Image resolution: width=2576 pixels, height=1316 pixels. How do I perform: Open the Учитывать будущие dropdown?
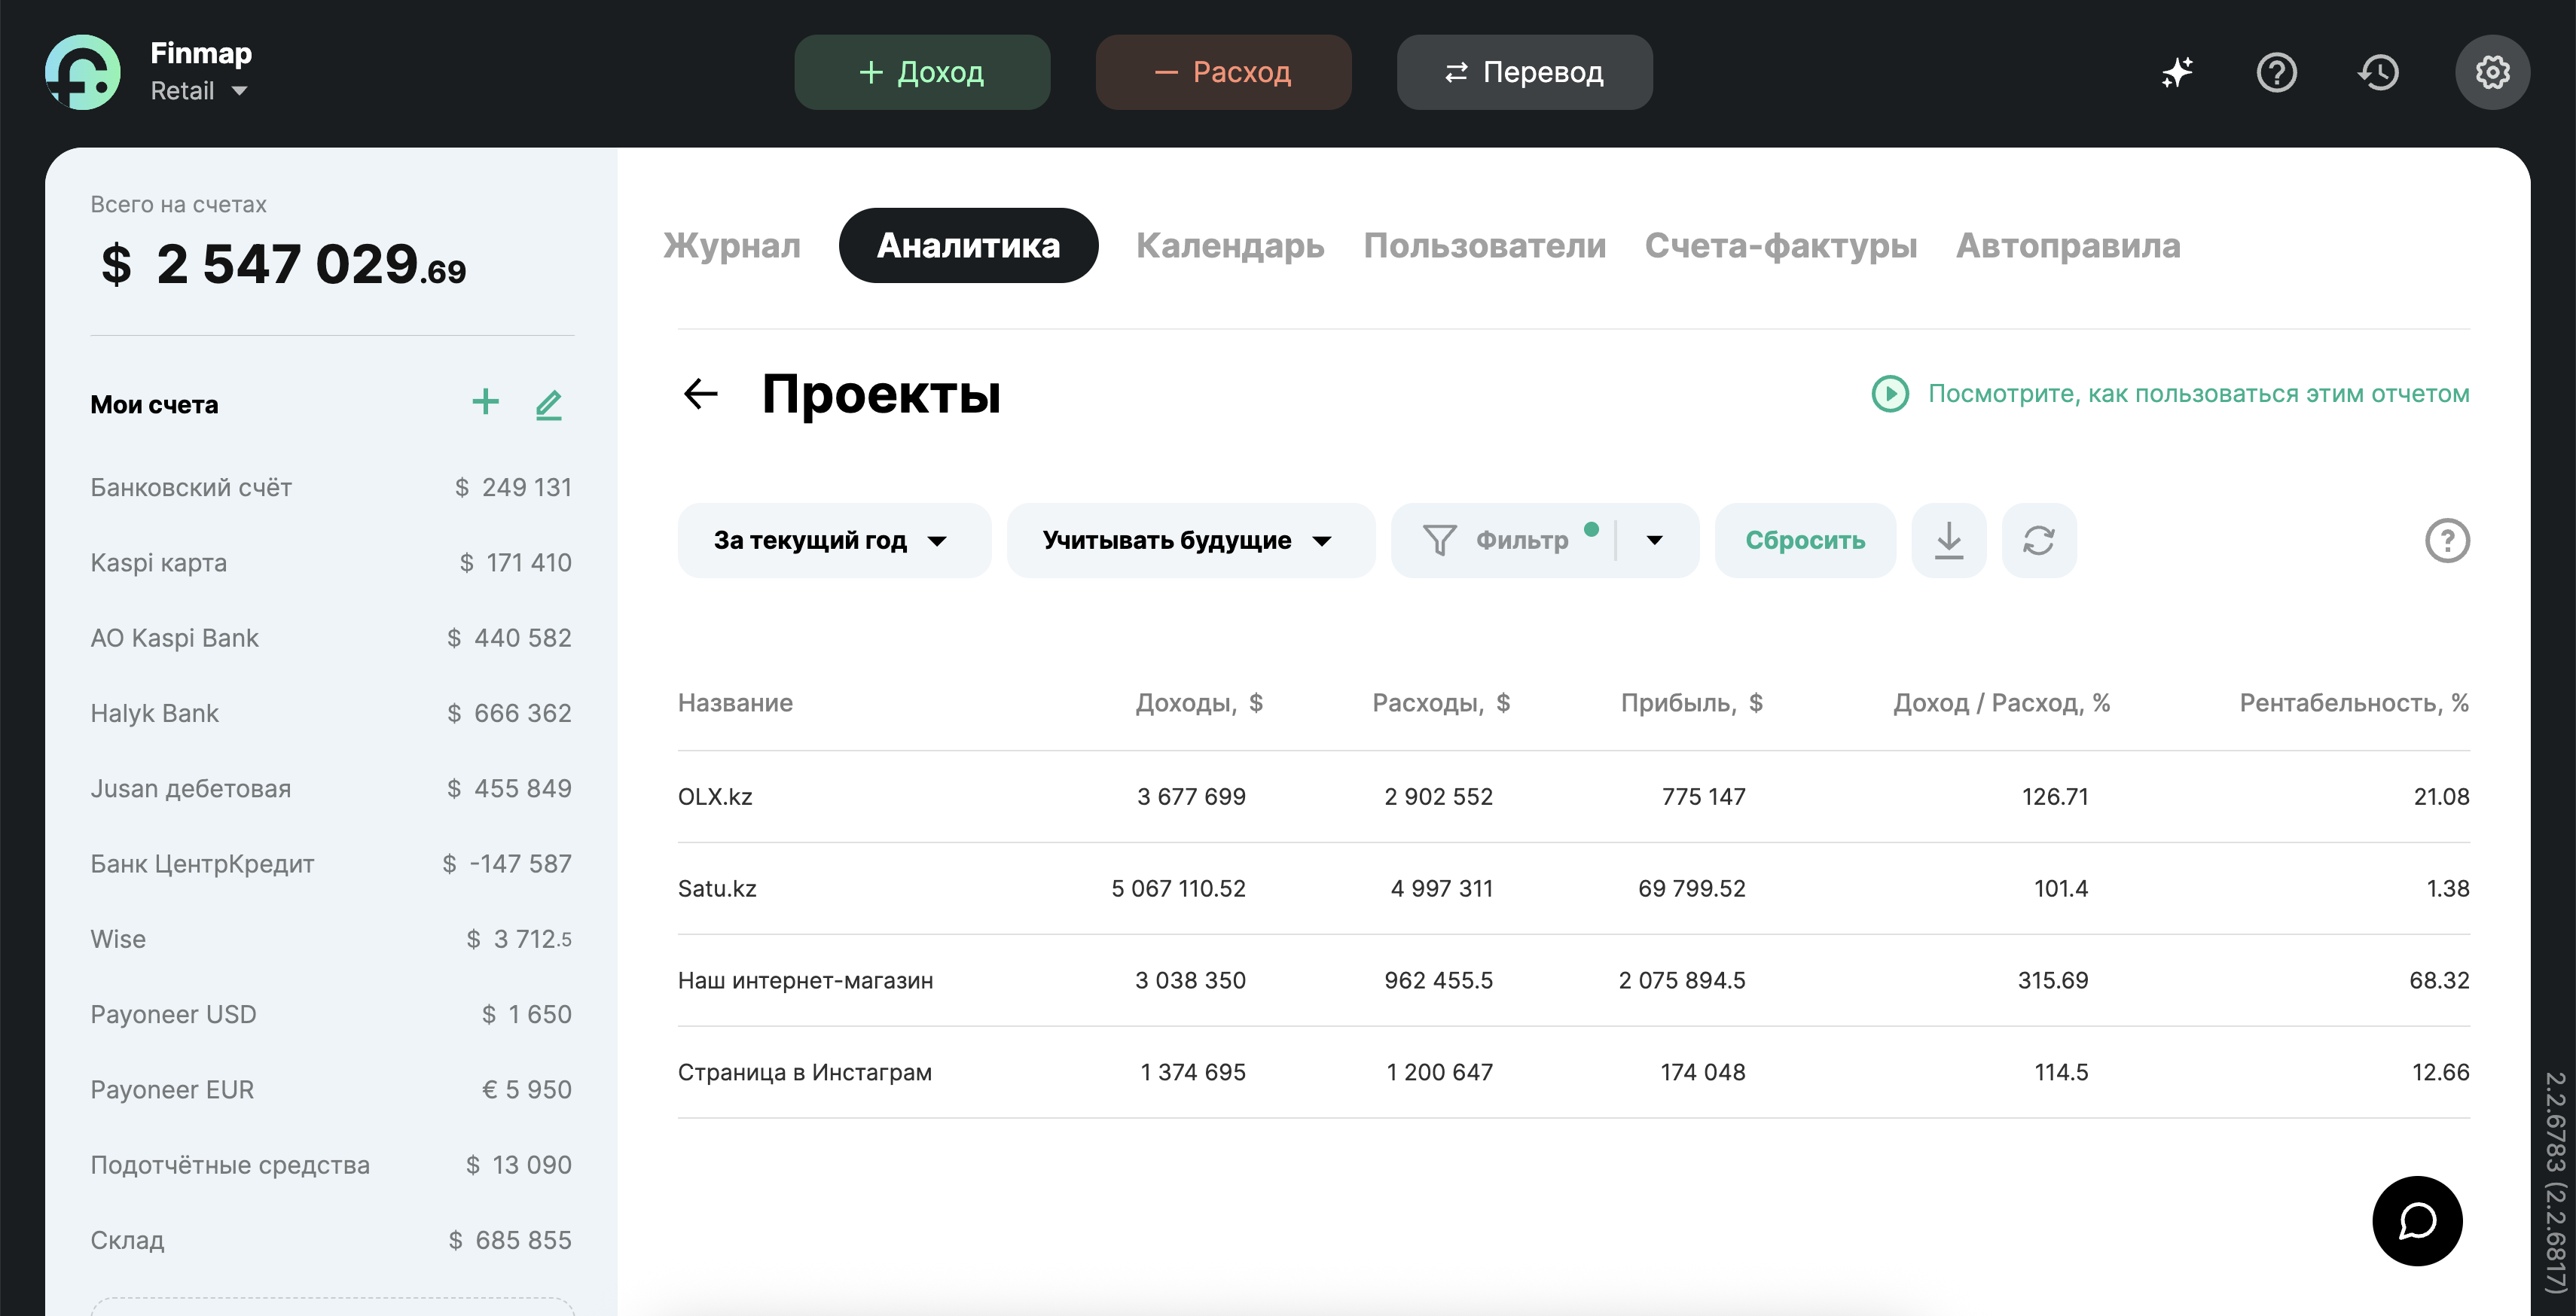pyautogui.click(x=1190, y=541)
